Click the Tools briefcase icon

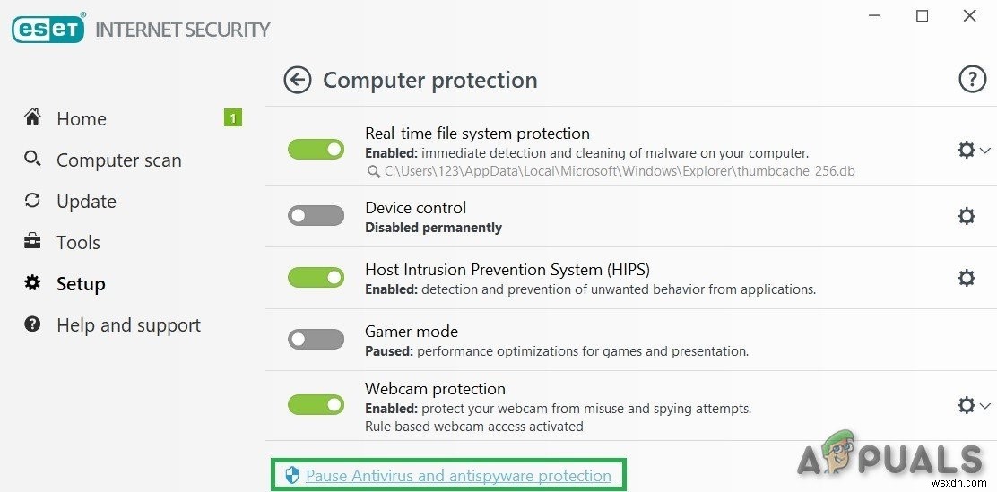coord(32,242)
